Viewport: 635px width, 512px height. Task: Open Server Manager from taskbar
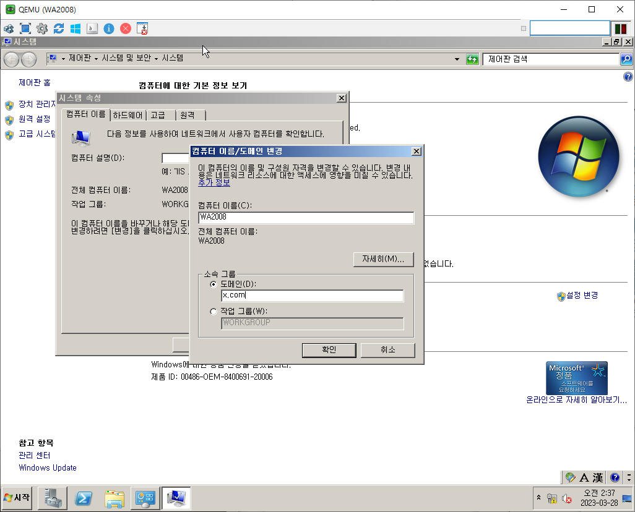pyautogui.click(x=53, y=498)
